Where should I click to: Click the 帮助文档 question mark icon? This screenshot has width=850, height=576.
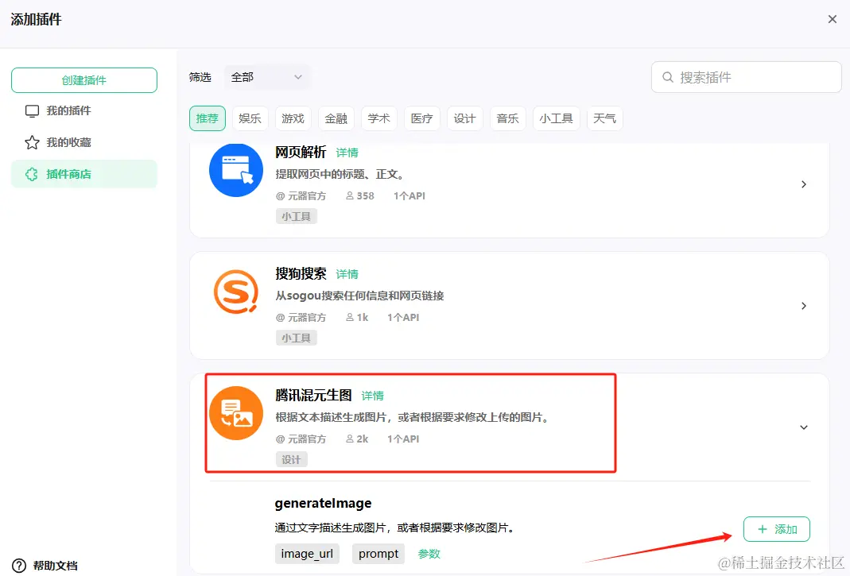(x=18, y=566)
